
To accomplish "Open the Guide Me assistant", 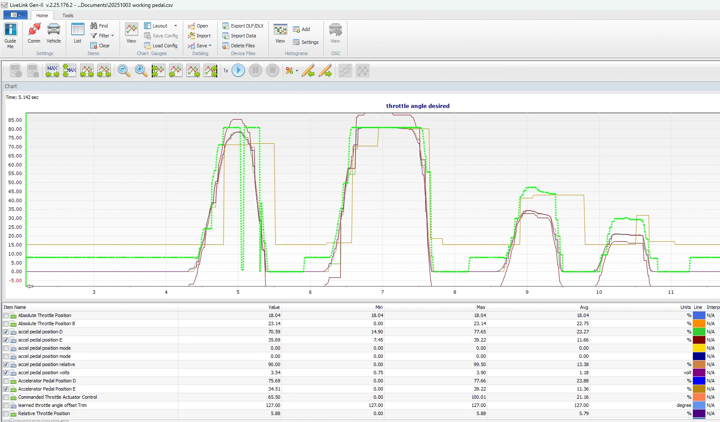I will tap(10, 35).
